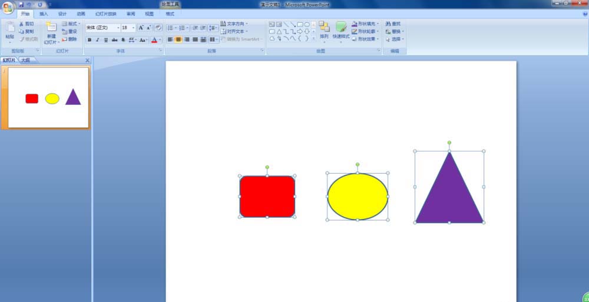Click Replace (替换) in editing group
Viewport: 589px width, 302px height.
(393, 32)
